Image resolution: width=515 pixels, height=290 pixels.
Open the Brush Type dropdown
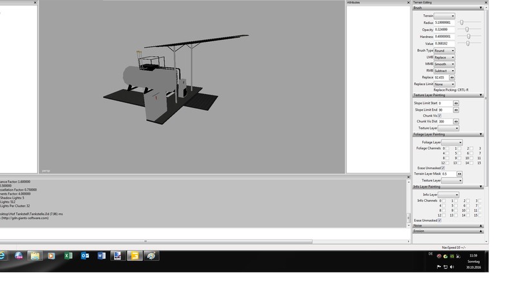444,50
